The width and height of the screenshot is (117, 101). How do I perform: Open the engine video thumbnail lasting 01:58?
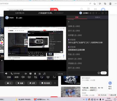click(x=71, y=80)
